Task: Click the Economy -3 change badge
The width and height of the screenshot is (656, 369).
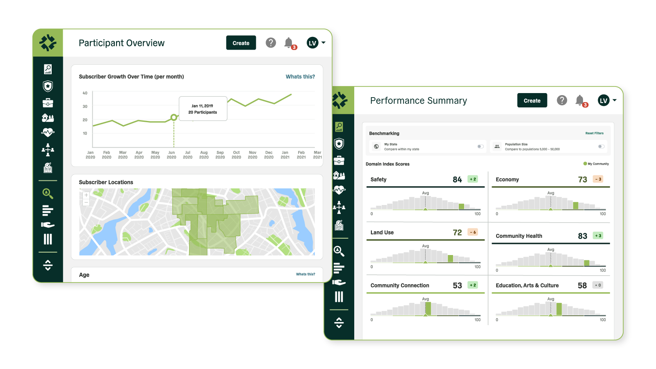Action: [x=598, y=179]
